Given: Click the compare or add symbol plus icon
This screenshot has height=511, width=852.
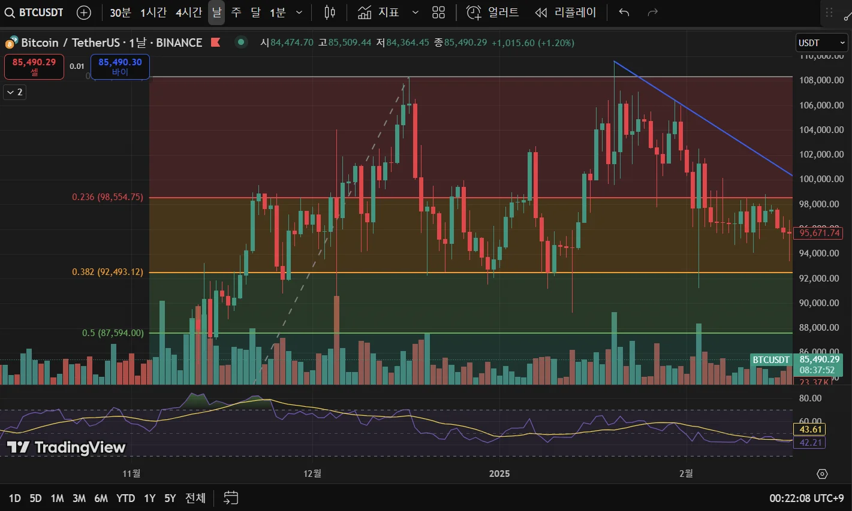Looking at the screenshot, I should pyautogui.click(x=84, y=13).
